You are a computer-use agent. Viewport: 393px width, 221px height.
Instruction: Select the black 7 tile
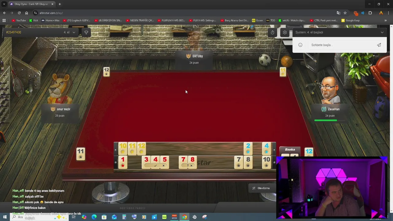[x=239, y=162]
